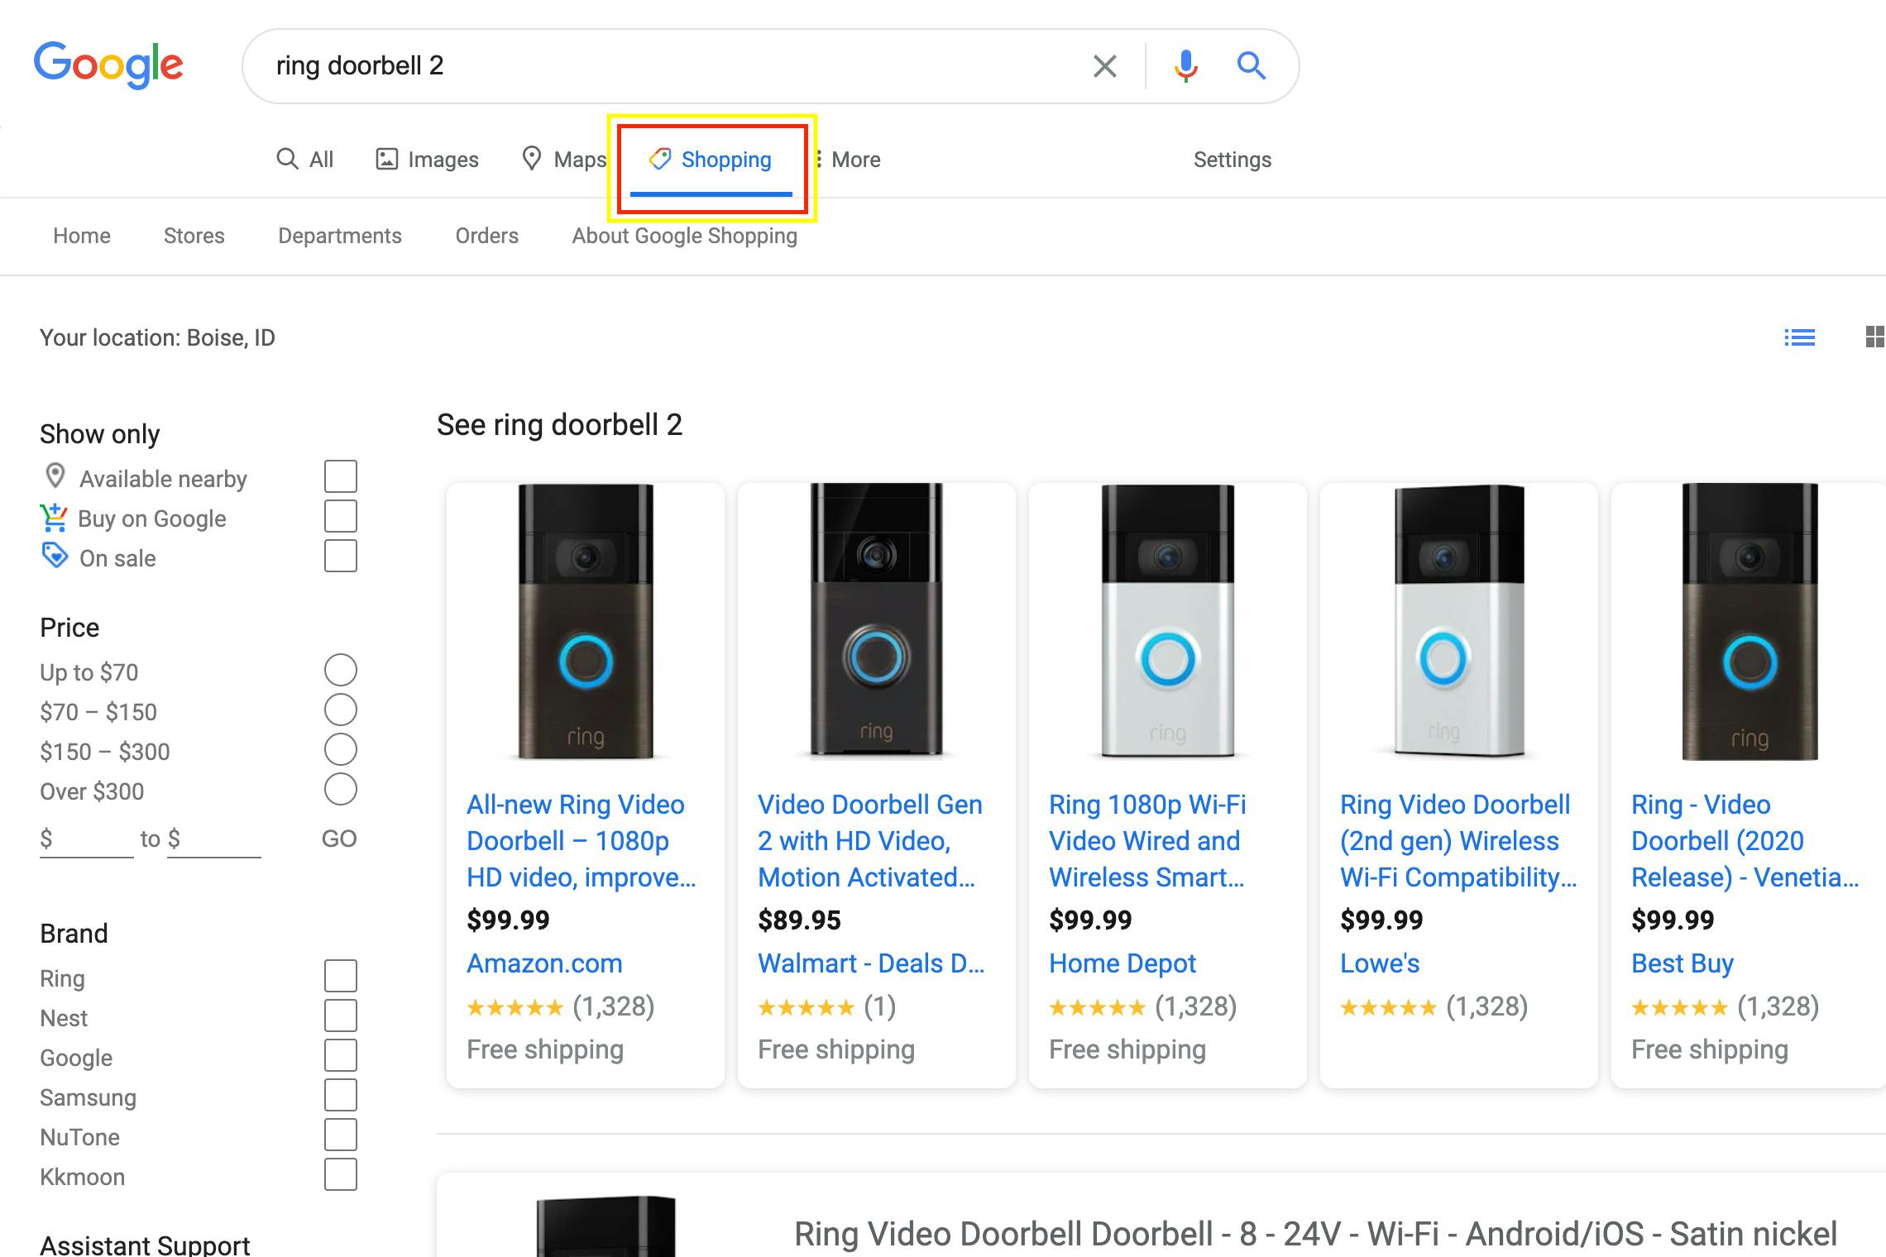Click the Your location: Boise, ID text

[157, 337]
